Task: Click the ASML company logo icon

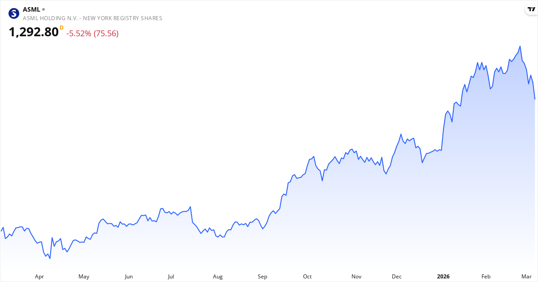Action: click(x=14, y=13)
